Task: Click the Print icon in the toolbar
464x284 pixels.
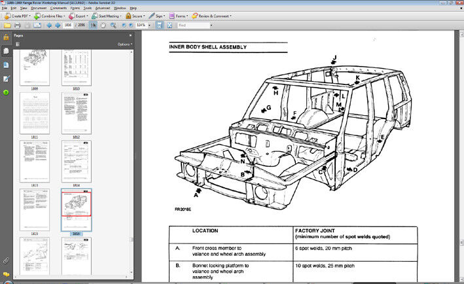Action: 17,26
